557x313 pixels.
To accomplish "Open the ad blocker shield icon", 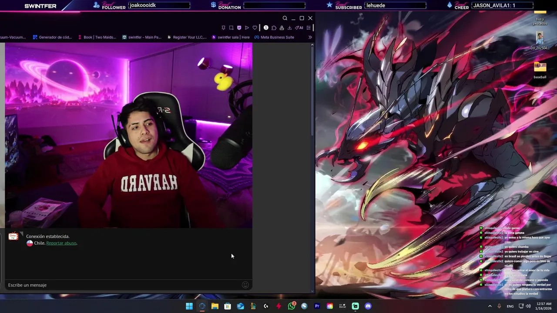I will coord(239,28).
